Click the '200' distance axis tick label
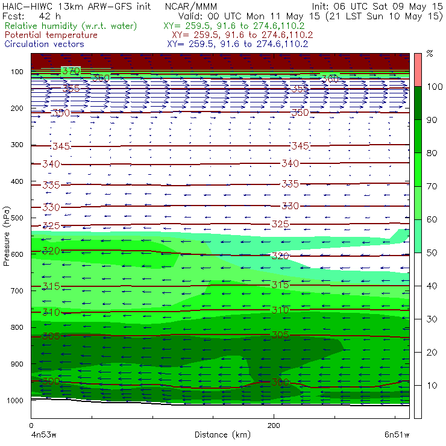 coord(274,426)
